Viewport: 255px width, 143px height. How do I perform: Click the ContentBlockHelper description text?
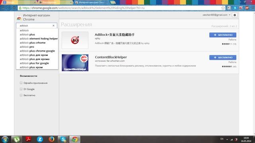click(x=145, y=66)
